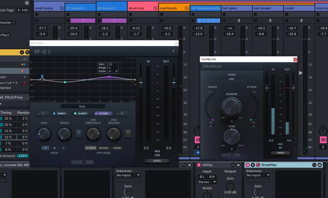Launch blue Tambourine clip

208,20
